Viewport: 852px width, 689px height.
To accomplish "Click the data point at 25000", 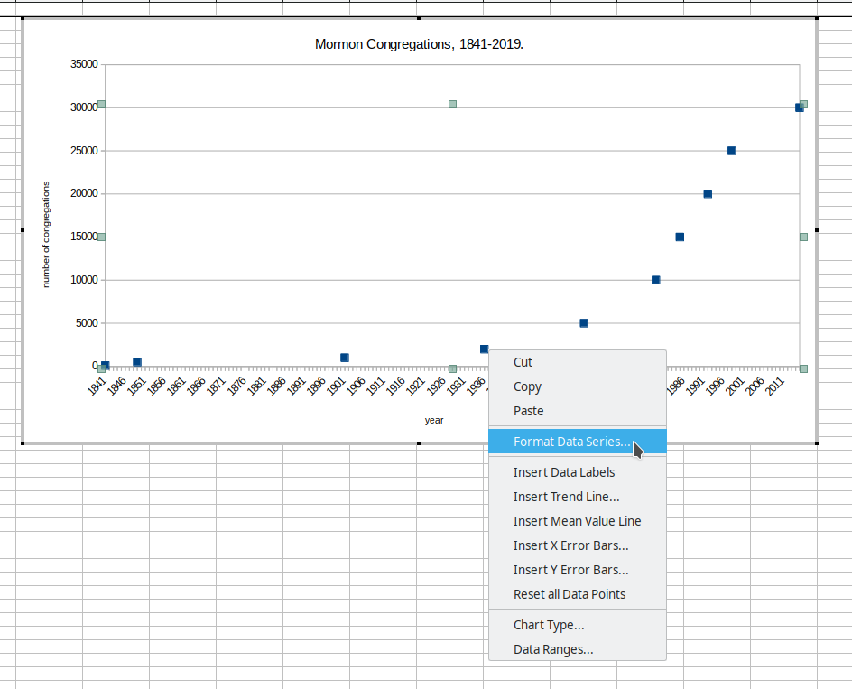I will click(x=731, y=151).
